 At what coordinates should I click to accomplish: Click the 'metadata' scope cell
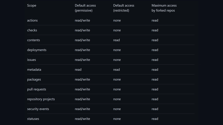[x=34, y=70]
